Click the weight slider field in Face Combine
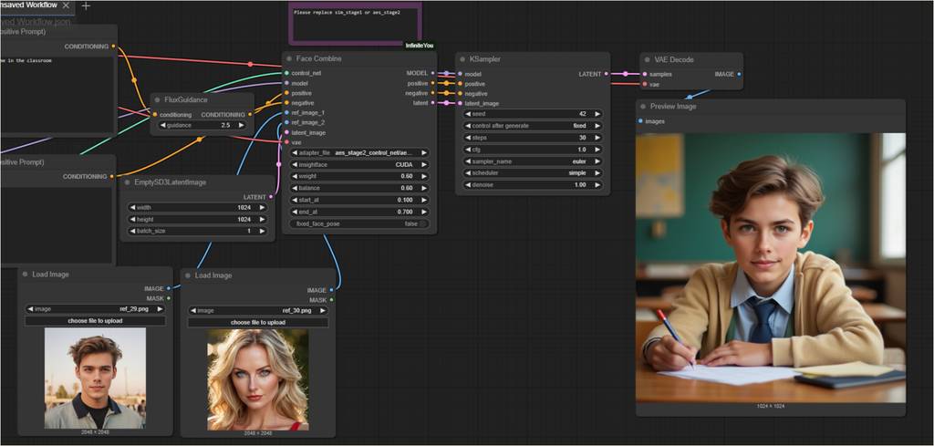934x446 pixels. click(359, 176)
